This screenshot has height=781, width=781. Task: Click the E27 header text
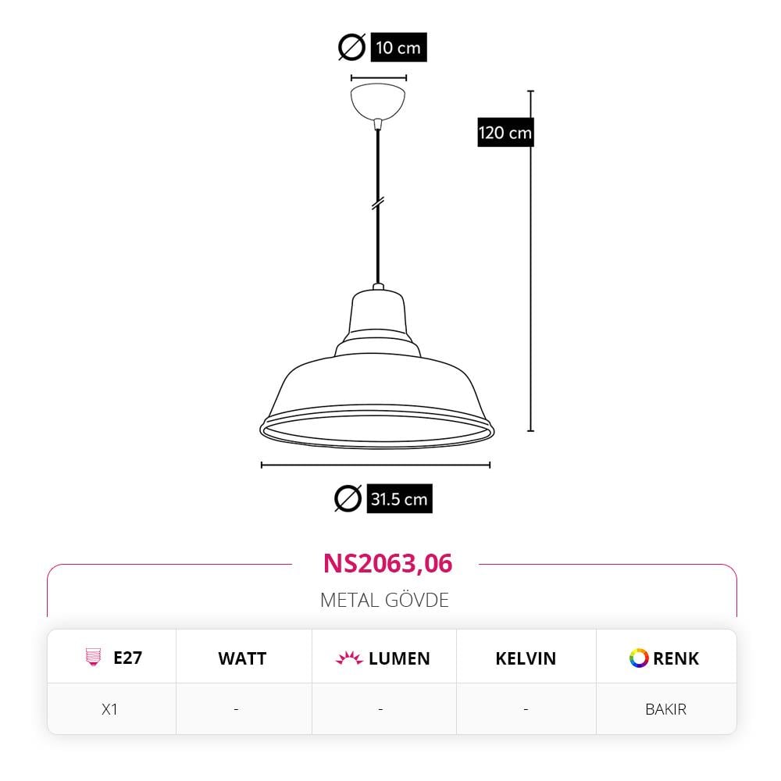[127, 658]
